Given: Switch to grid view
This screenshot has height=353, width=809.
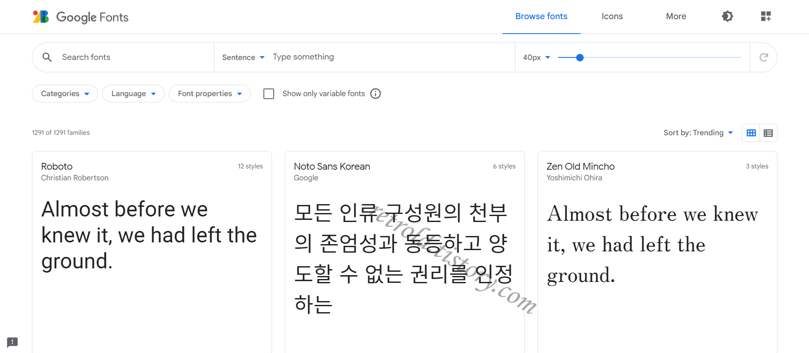Looking at the screenshot, I should (x=751, y=133).
